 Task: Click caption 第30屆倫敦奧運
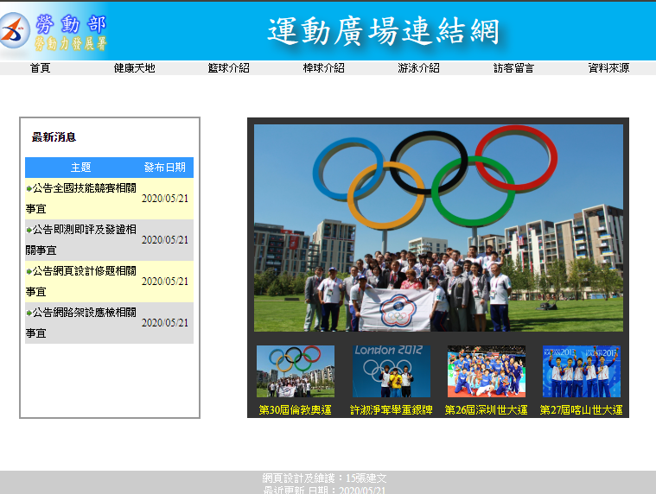click(296, 410)
